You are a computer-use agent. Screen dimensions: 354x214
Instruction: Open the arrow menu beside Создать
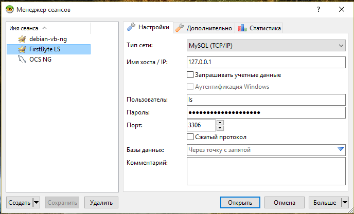point(36,202)
